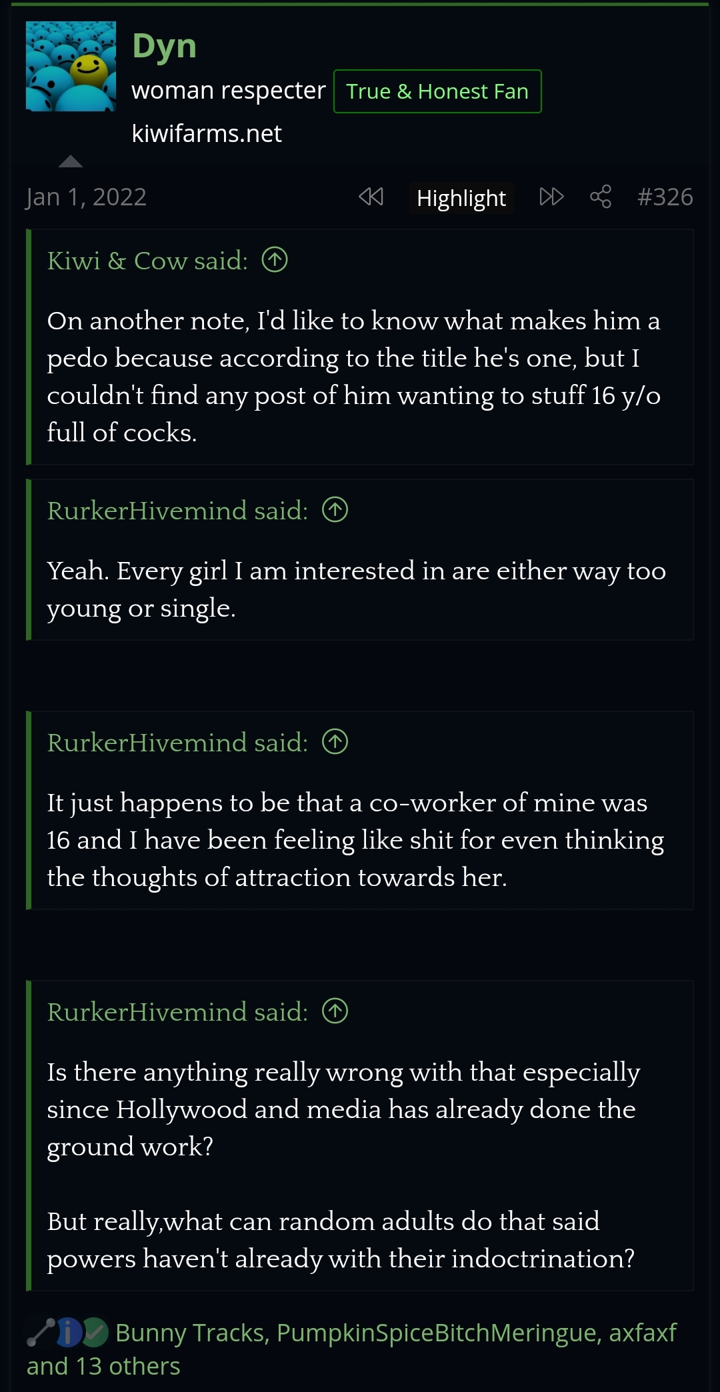Open Dyn's avatar image

click(71, 66)
